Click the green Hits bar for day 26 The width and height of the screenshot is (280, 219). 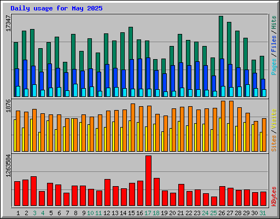point(221,37)
